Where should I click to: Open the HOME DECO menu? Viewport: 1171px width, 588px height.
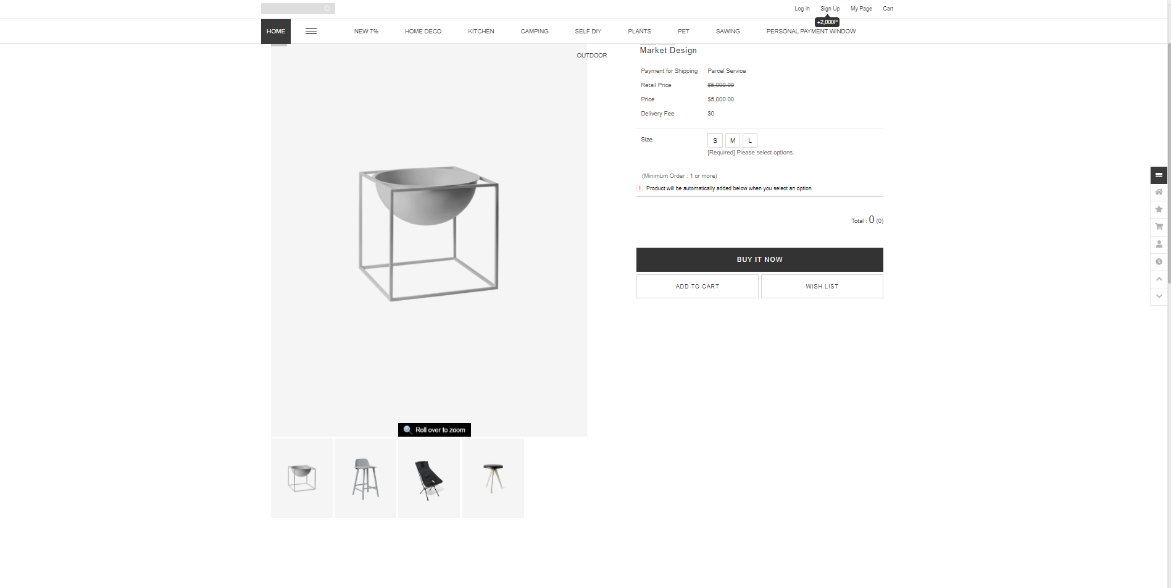tap(423, 31)
